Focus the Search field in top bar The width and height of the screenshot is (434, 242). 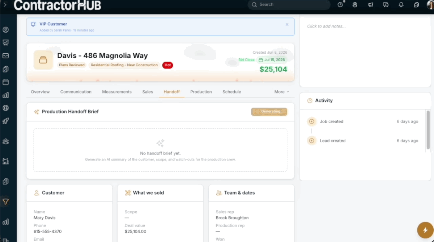click(289, 5)
